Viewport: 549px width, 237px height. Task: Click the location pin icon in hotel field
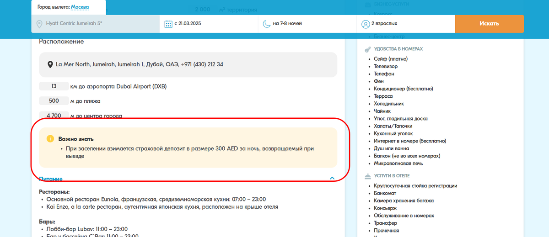(40, 24)
